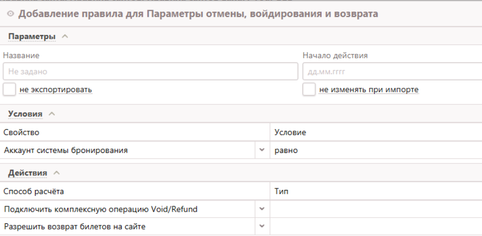The width and height of the screenshot is (482, 236).
Task: Click the Действия section header
Action: [28, 173]
